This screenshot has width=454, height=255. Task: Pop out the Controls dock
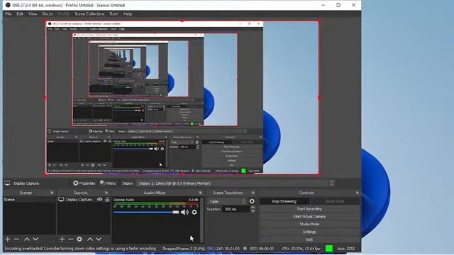tap(358, 193)
